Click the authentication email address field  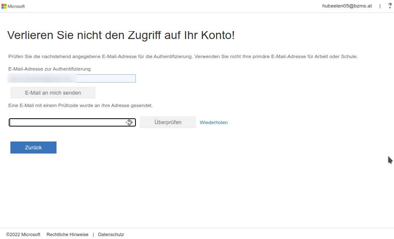[x=106, y=78]
